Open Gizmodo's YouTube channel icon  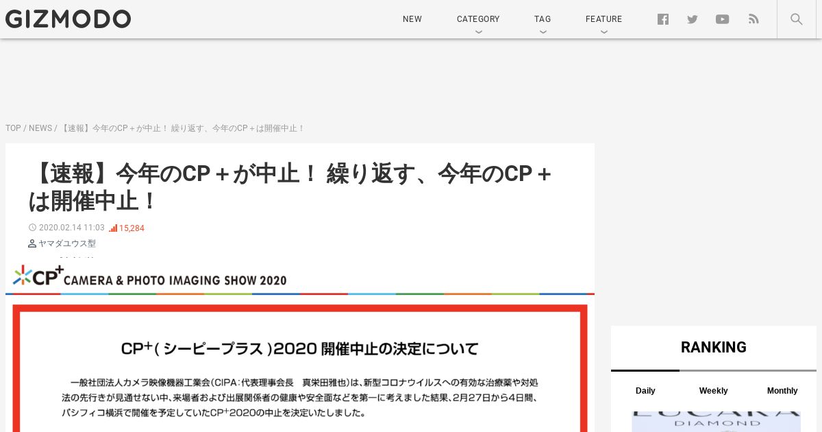click(722, 19)
